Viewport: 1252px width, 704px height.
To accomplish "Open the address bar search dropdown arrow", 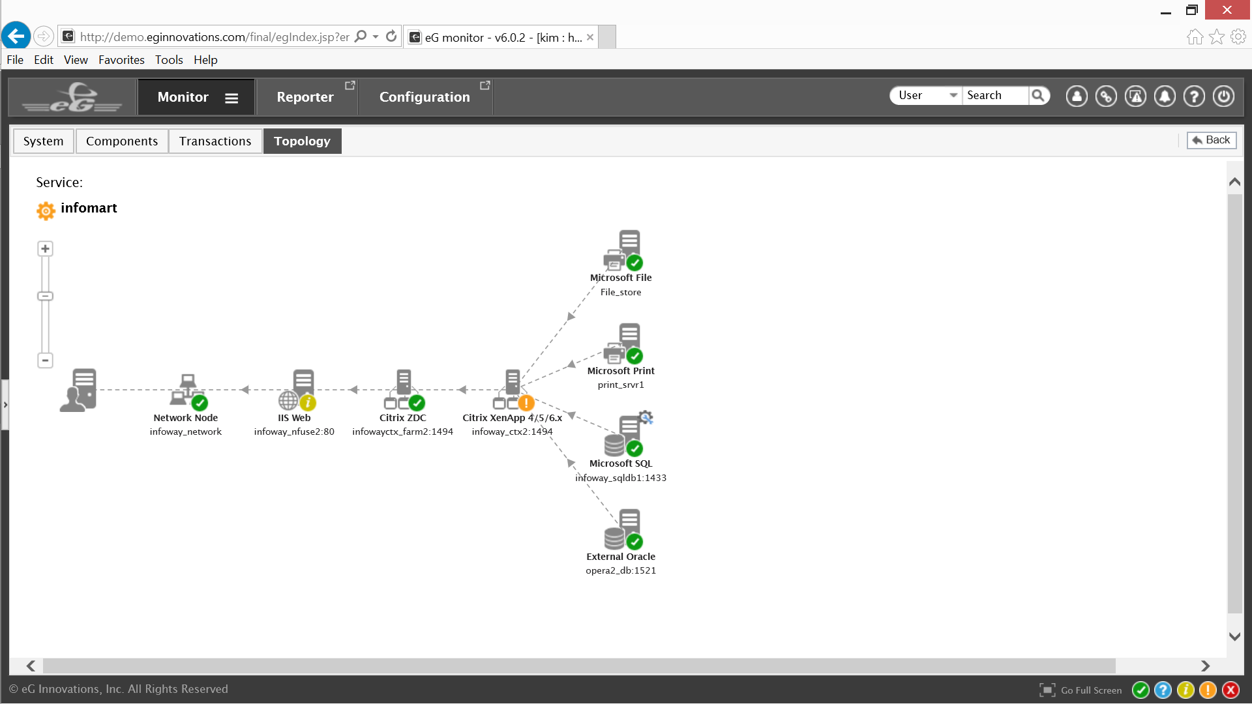I will click(x=376, y=37).
